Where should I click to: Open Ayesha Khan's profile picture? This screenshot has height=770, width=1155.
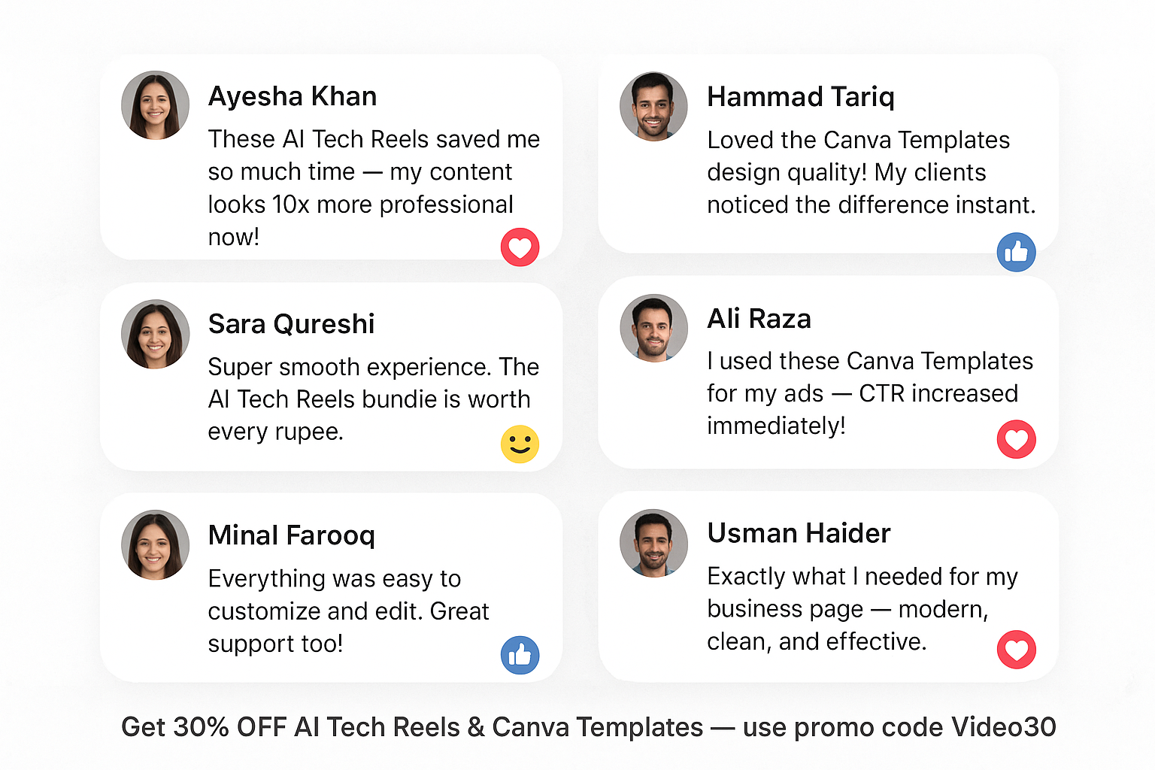pos(155,105)
